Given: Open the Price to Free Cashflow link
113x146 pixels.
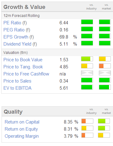Looking at the screenshot, I should (26, 74).
